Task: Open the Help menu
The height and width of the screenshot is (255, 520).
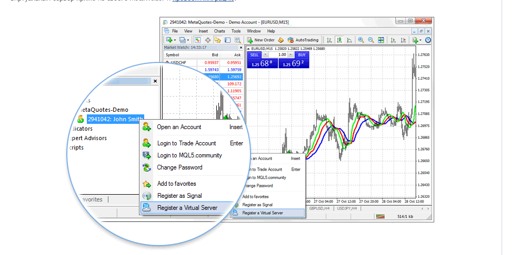Action: (271, 31)
